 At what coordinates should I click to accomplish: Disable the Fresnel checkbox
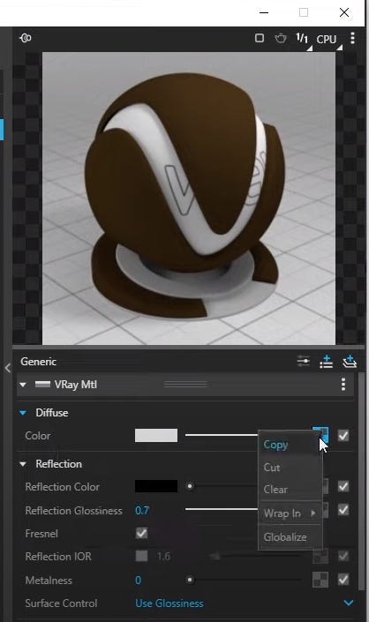click(x=141, y=533)
